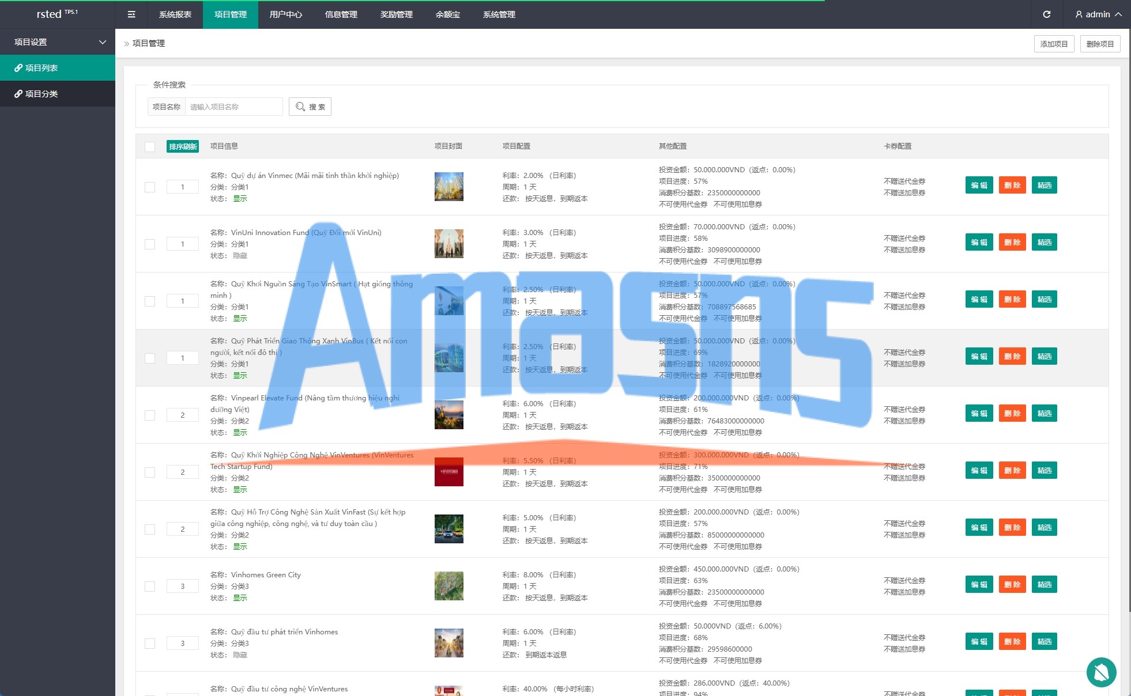
Task: Check the Vinhomes Green City row checkbox
Action: (150, 587)
